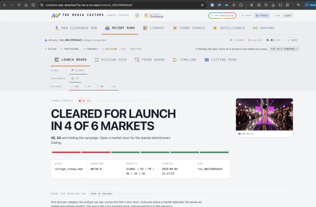Screen dimensions: 316x207
Task: Open the browser downloads icon
Action: click(x=273, y=5)
